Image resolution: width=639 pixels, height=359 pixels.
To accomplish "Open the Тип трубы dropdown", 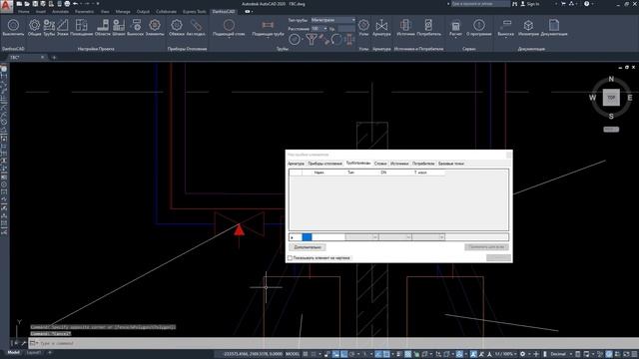I will (x=332, y=20).
